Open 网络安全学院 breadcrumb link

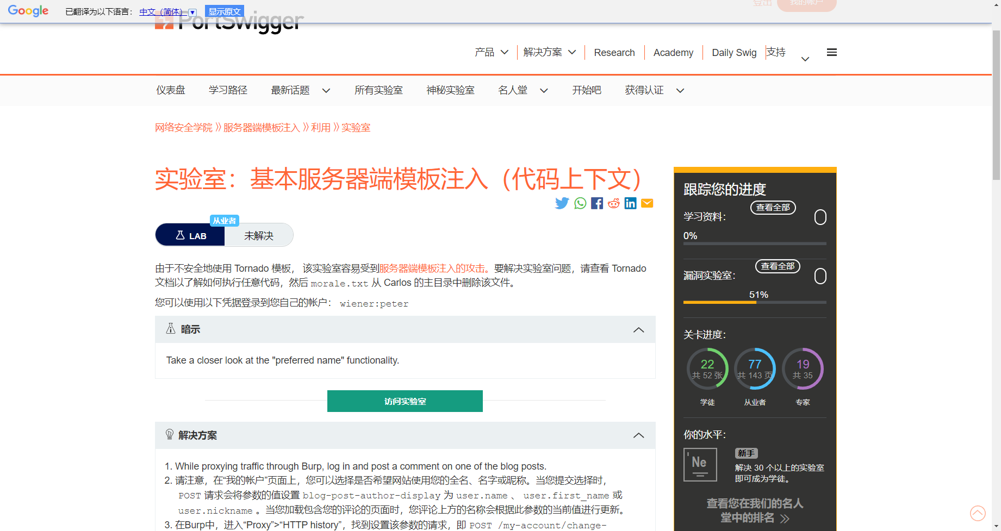[184, 128]
